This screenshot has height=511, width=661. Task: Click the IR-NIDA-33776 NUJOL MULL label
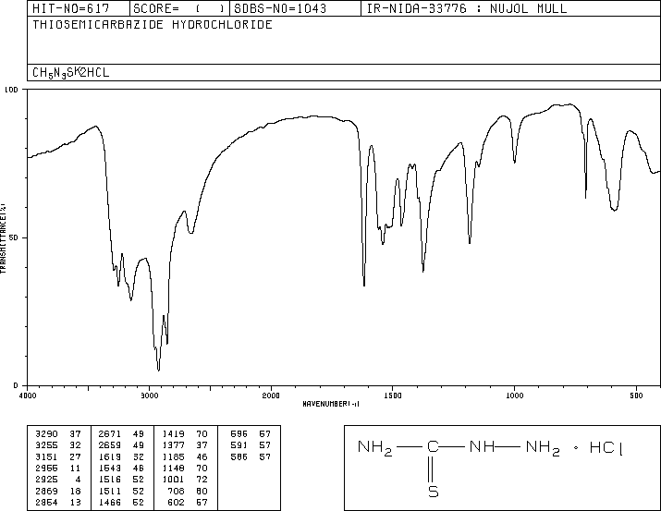point(467,8)
